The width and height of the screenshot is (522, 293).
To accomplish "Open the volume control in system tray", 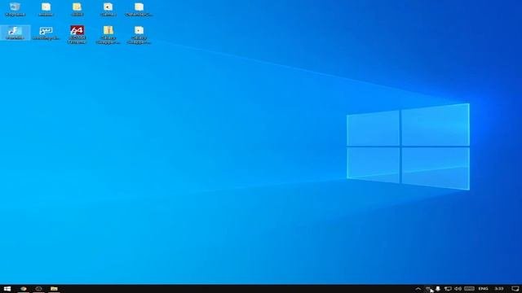I will click(x=458, y=289).
